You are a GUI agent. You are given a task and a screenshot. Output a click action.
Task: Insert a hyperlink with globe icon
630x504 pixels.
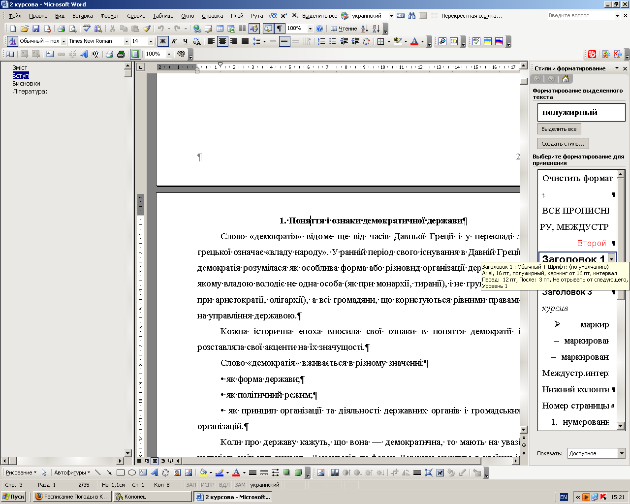tap(197, 29)
